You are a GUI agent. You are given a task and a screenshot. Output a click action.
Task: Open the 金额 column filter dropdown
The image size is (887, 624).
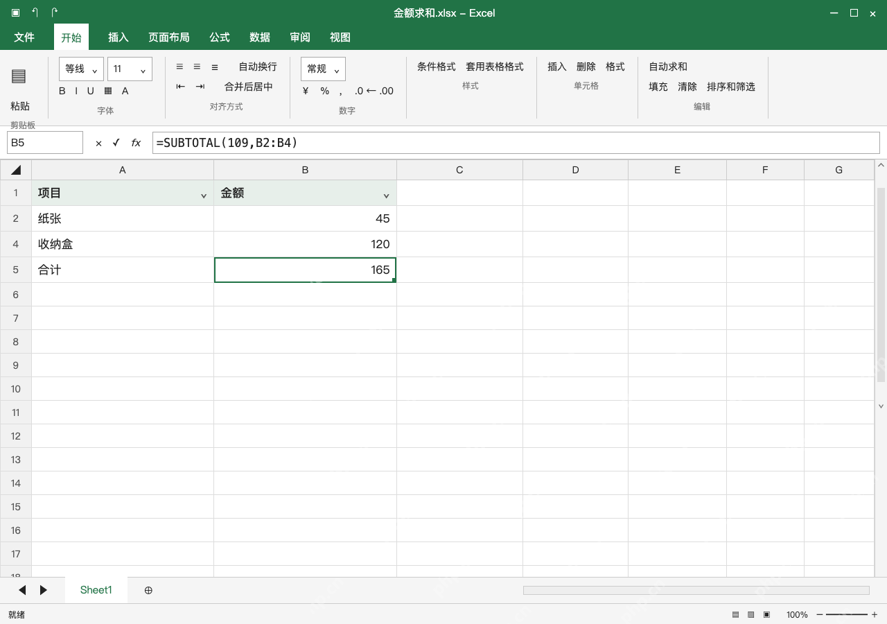click(x=387, y=196)
